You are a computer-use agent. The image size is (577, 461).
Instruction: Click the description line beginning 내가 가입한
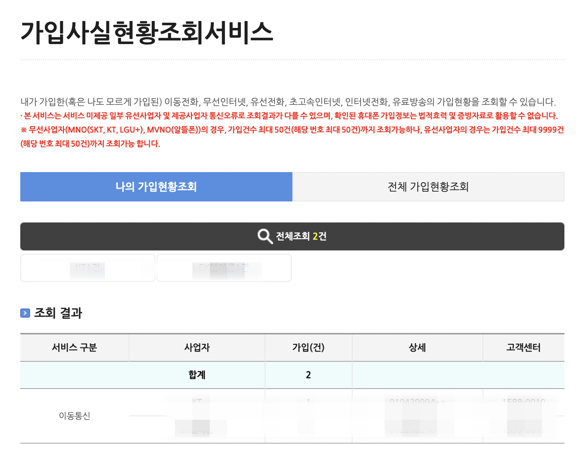(288, 102)
